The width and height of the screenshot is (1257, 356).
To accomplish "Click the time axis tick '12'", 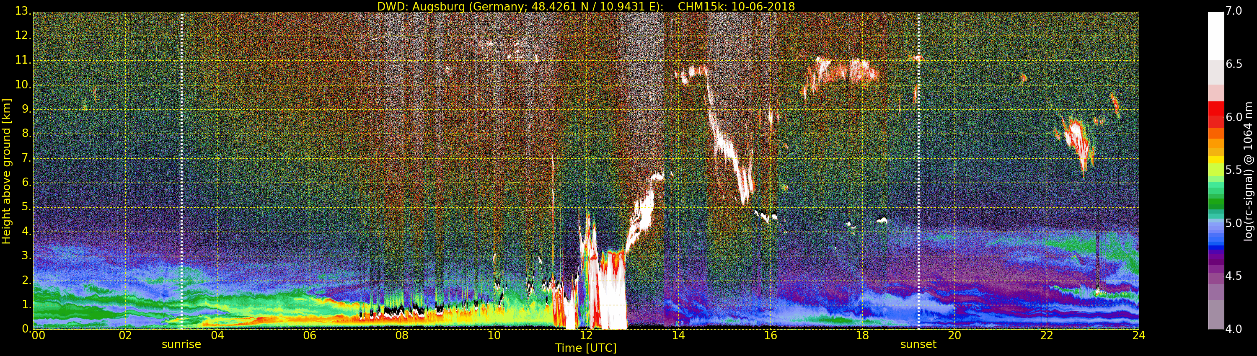I will [x=586, y=335].
